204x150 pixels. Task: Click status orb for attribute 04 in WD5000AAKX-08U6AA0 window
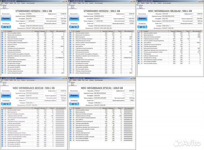(138, 37)
